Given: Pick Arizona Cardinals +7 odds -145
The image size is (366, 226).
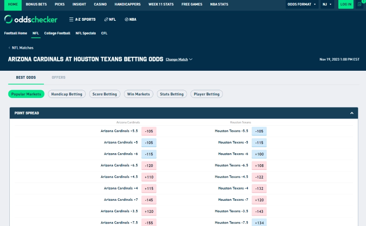Looking at the screenshot, I should point(149,200).
